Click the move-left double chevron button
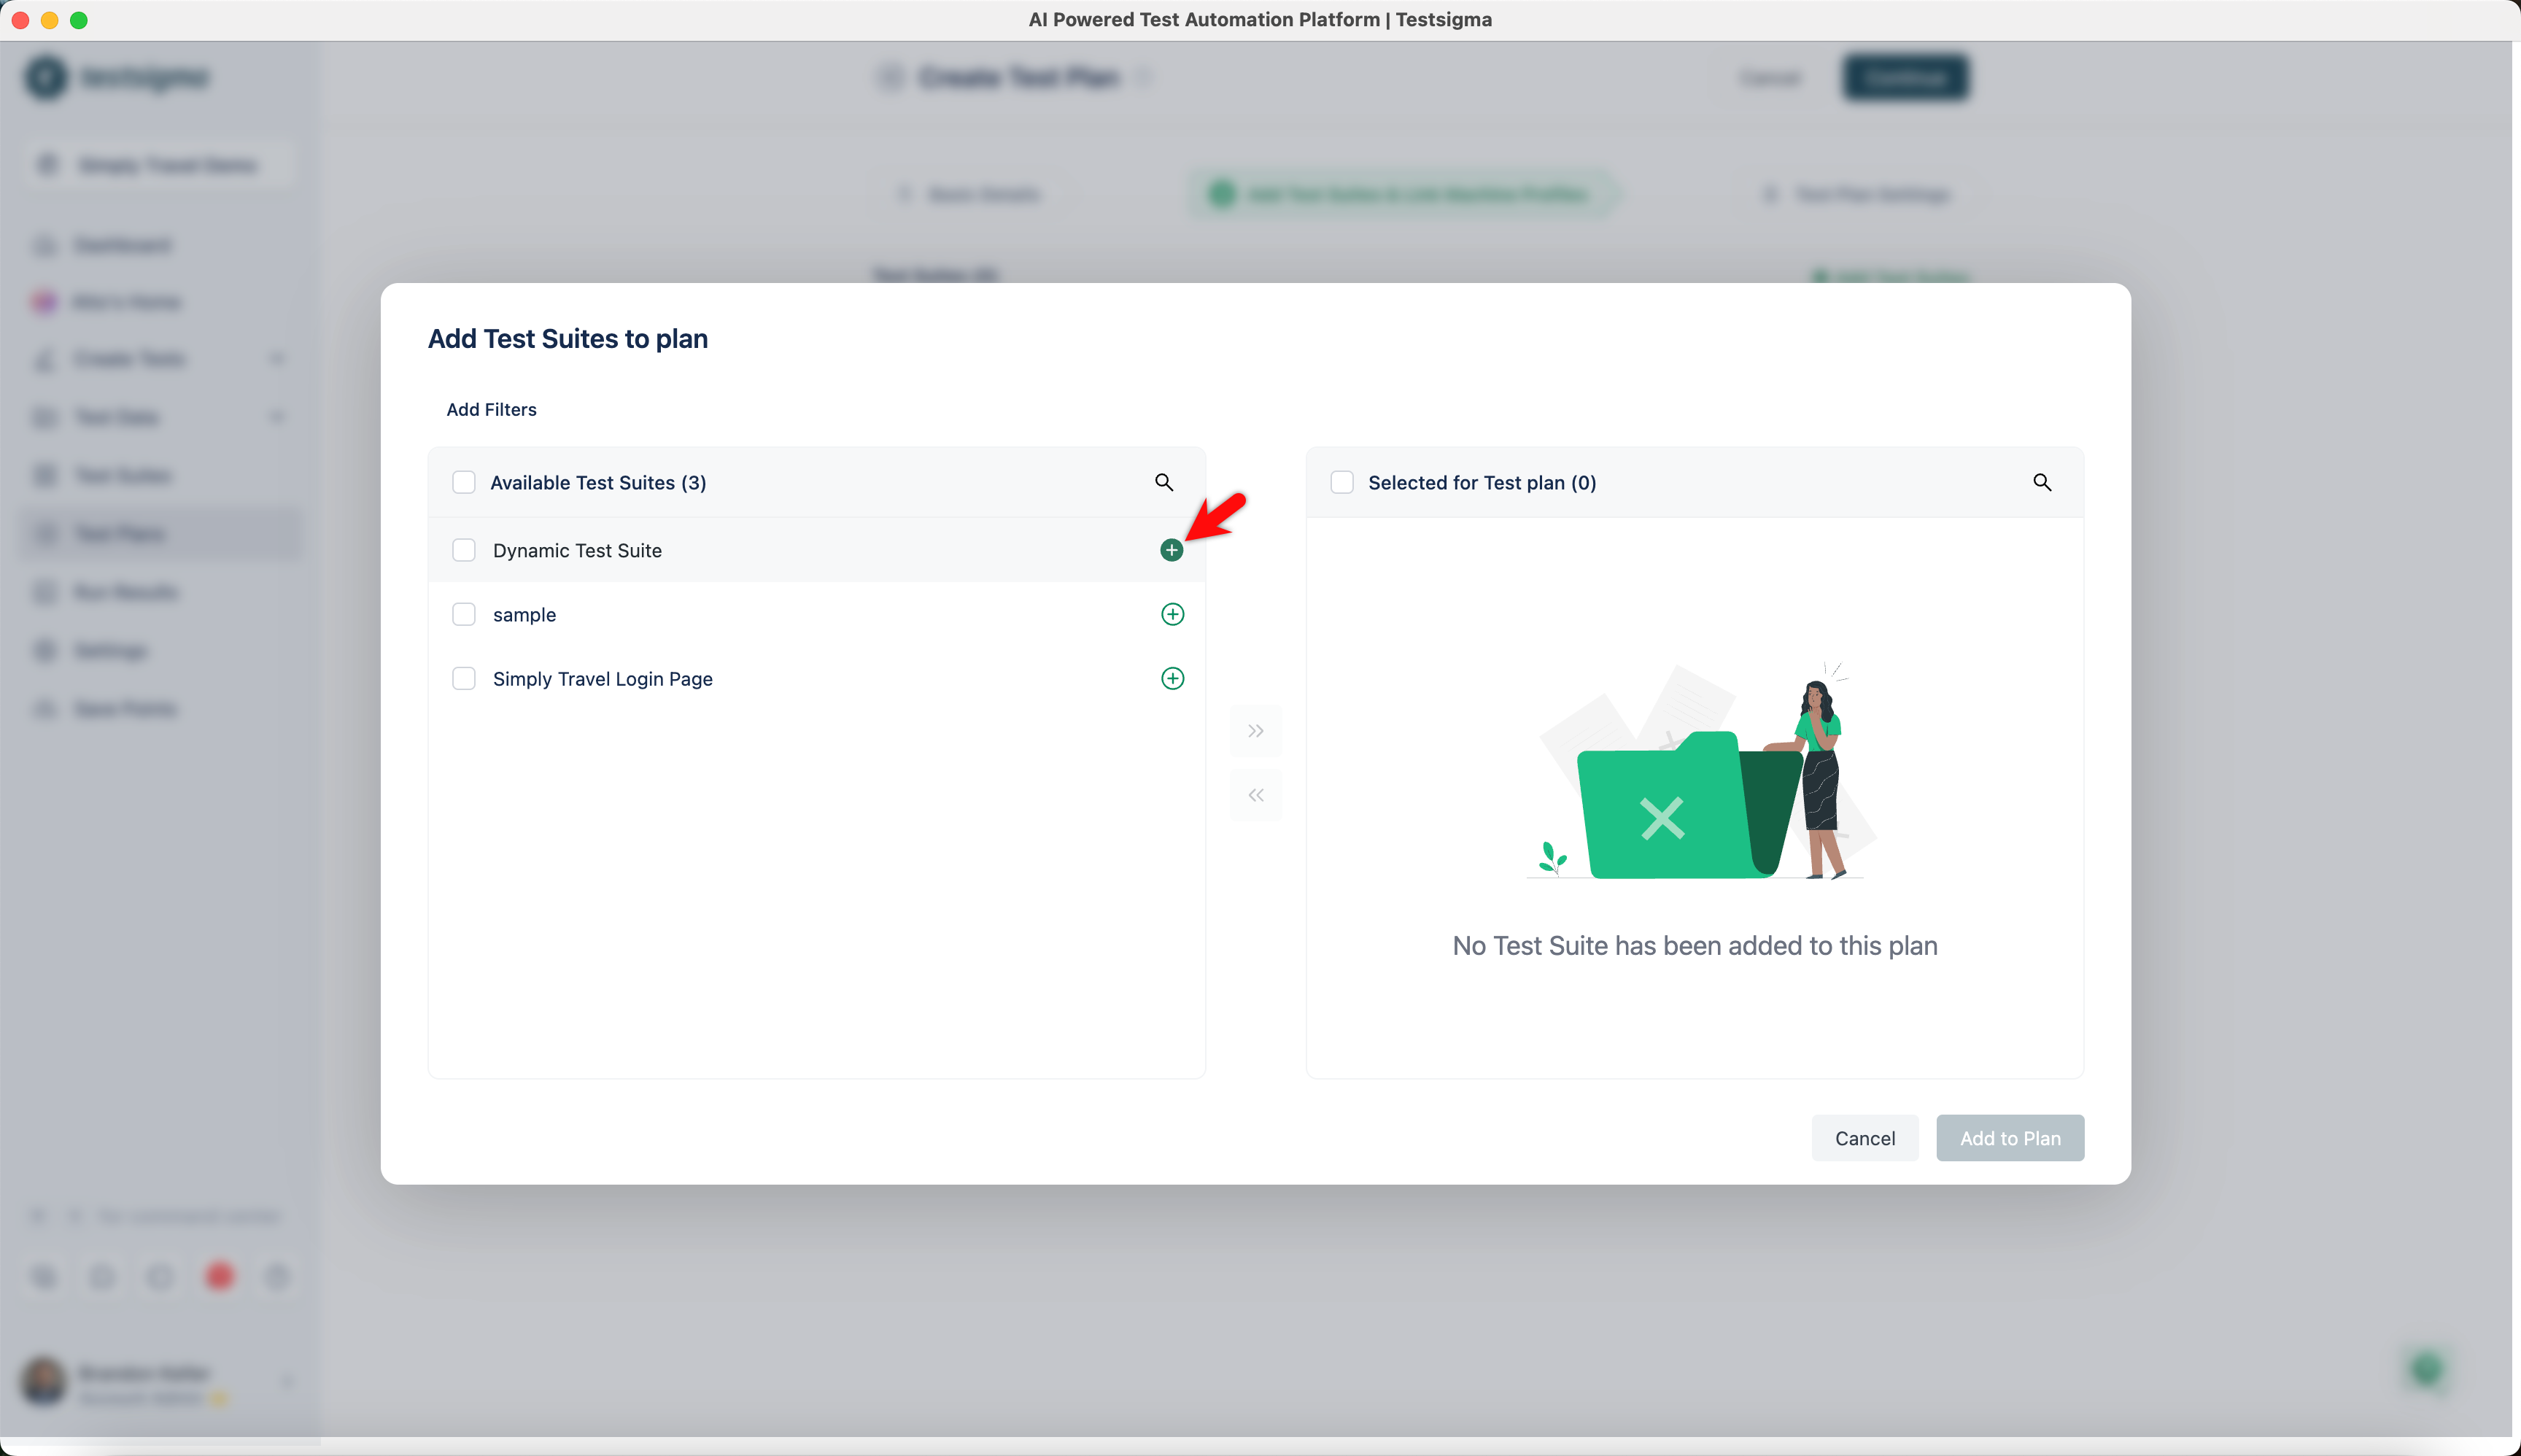Viewport: 2521px width, 1456px height. 1255,795
